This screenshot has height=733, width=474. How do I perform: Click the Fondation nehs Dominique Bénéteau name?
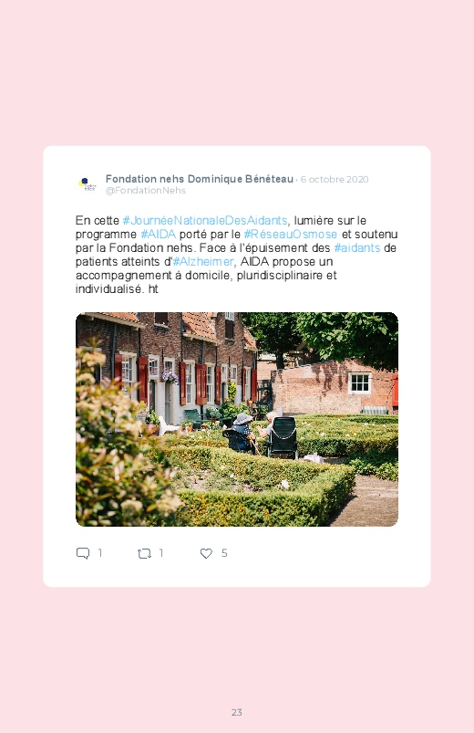click(200, 179)
